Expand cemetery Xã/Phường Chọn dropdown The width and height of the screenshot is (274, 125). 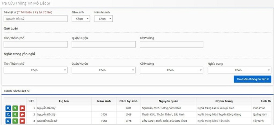[171, 70]
